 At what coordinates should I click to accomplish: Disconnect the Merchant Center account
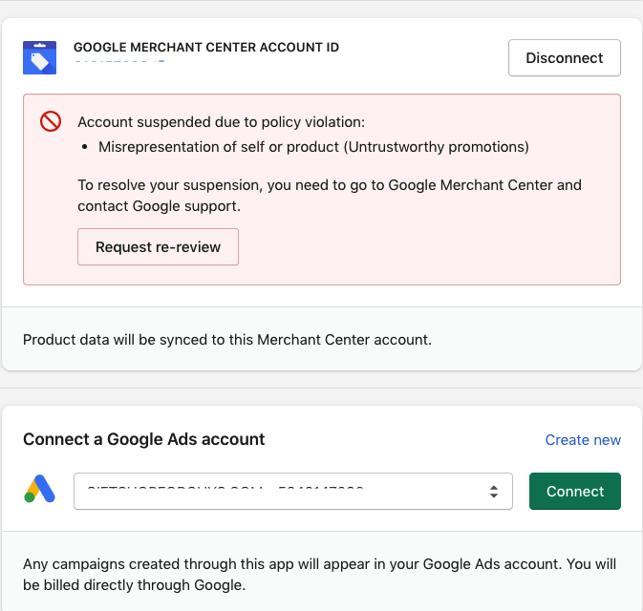pyautogui.click(x=564, y=57)
